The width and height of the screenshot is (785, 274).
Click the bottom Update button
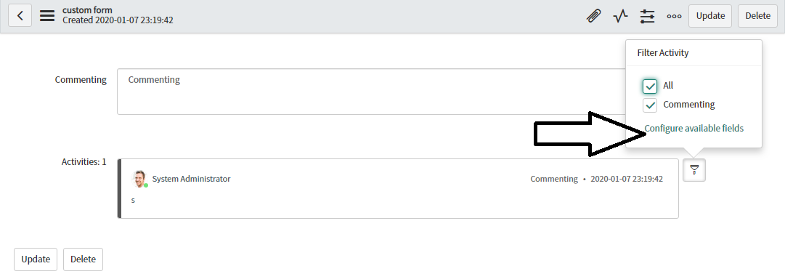tap(36, 259)
